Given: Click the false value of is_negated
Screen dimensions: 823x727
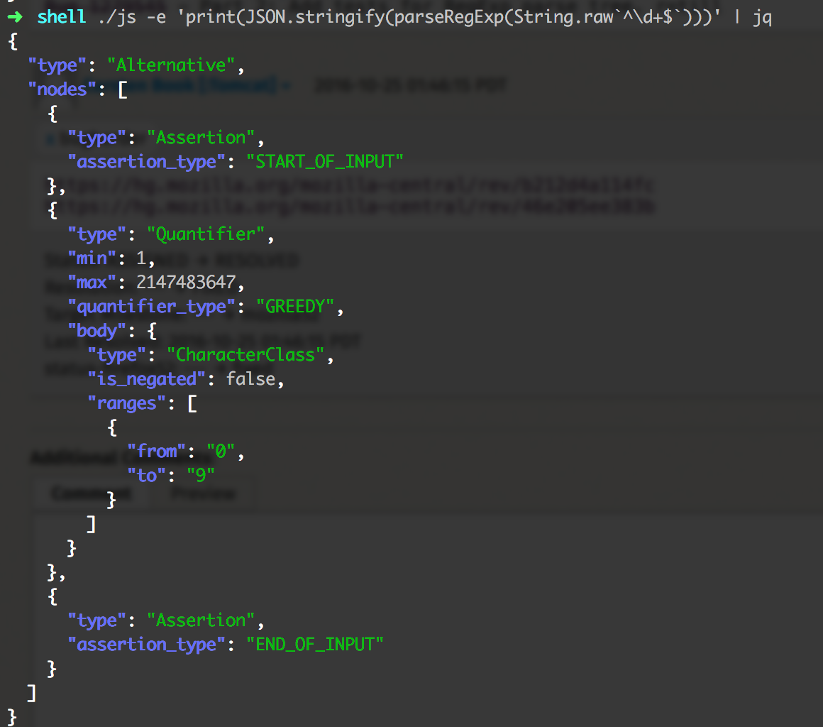Looking at the screenshot, I should 251,379.
